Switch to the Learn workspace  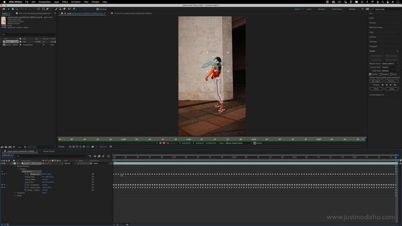tap(309, 9)
